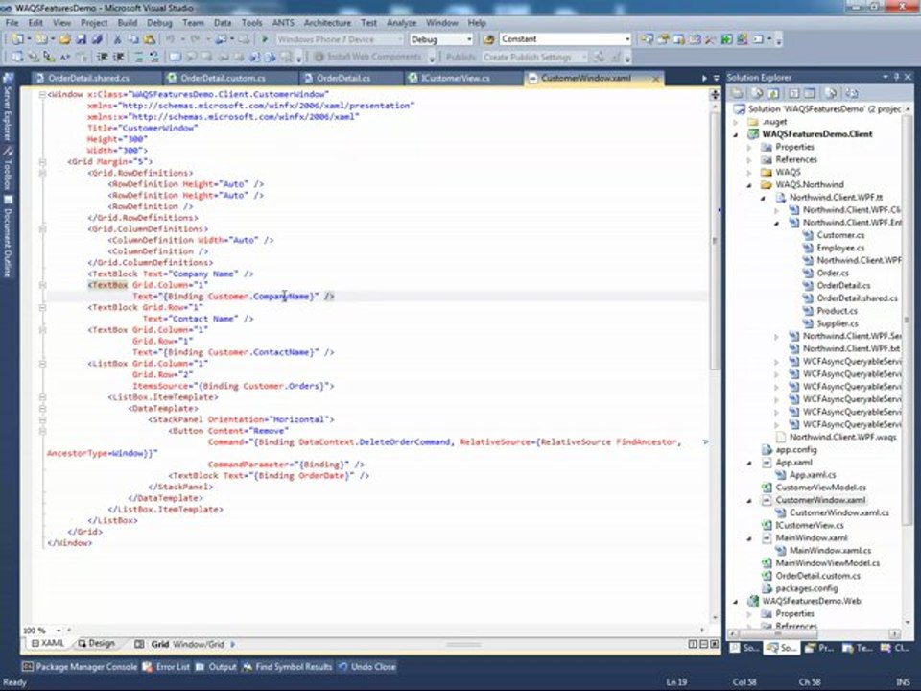Click the green Start Page toolbar icon
The width and height of the screenshot is (921, 691).
click(x=726, y=39)
